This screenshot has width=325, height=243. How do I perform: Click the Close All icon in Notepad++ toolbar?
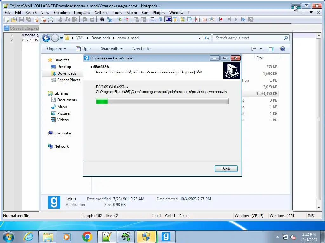pos(43,19)
